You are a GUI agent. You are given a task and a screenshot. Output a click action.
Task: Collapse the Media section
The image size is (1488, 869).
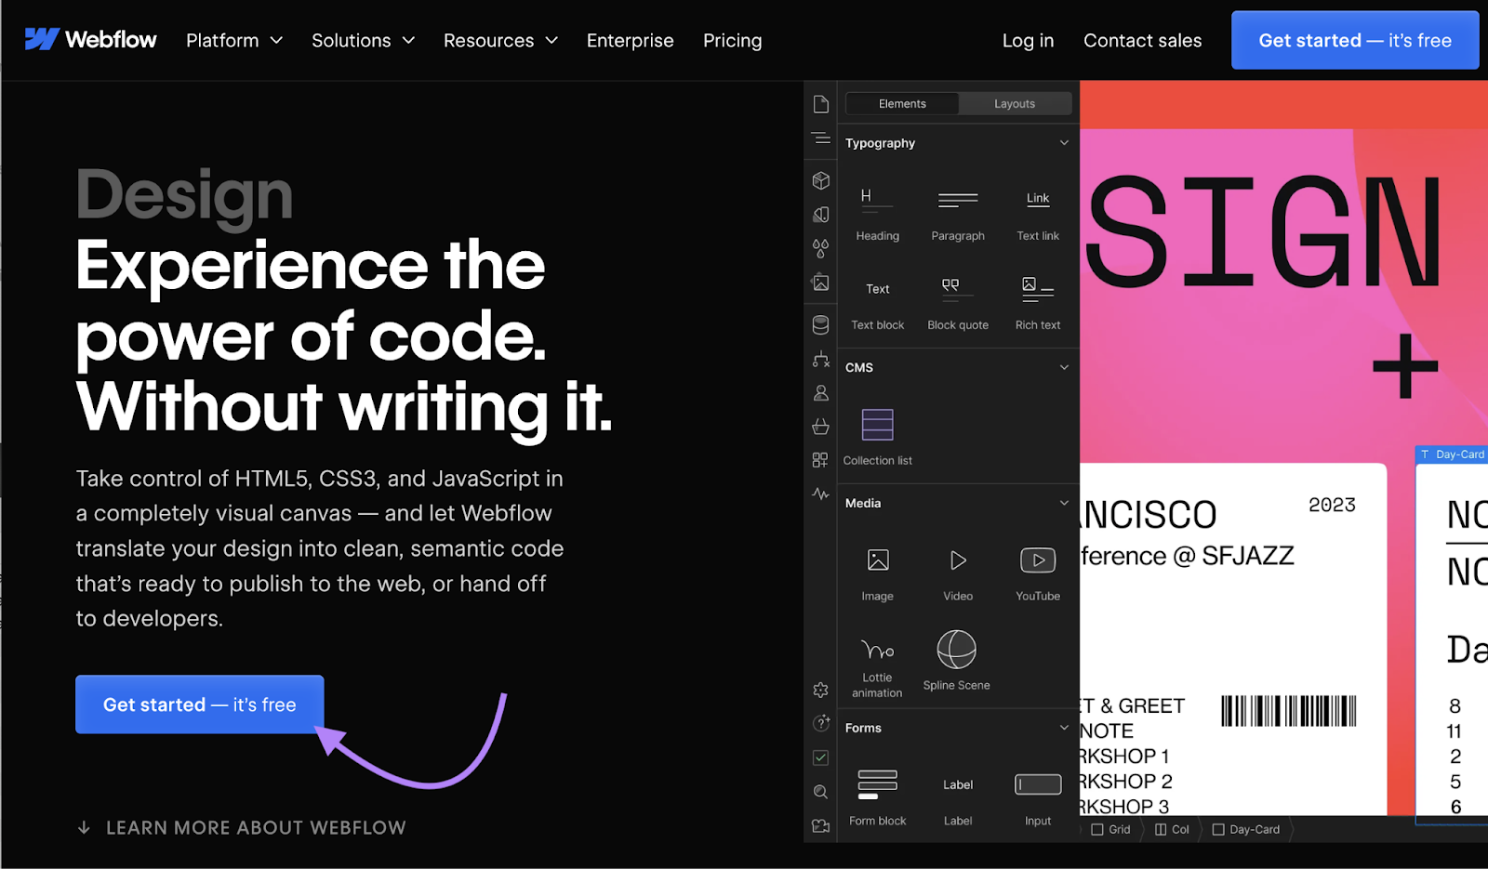pyautogui.click(x=1064, y=503)
